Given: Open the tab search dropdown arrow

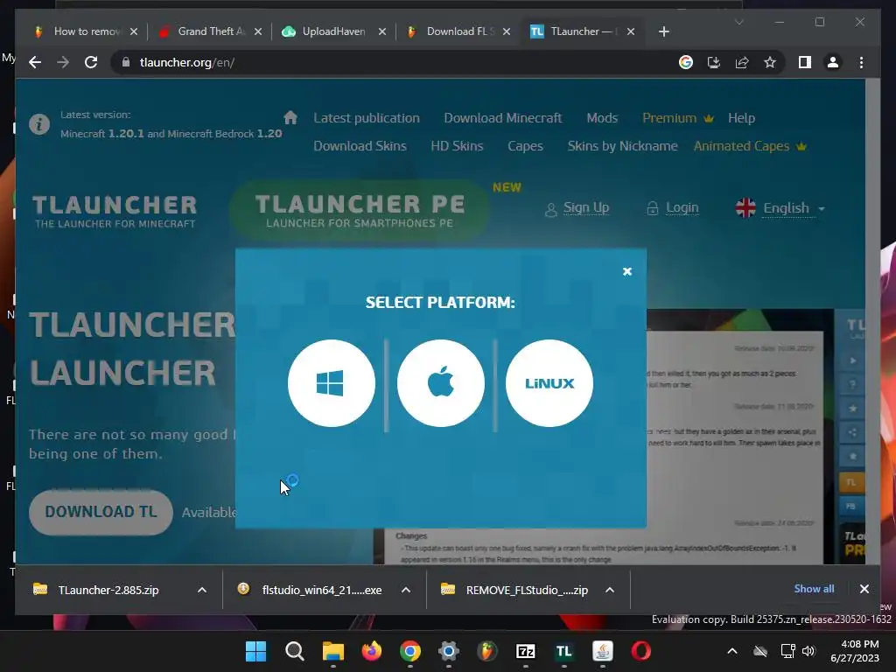Looking at the screenshot, I should [x=738, y=22].
